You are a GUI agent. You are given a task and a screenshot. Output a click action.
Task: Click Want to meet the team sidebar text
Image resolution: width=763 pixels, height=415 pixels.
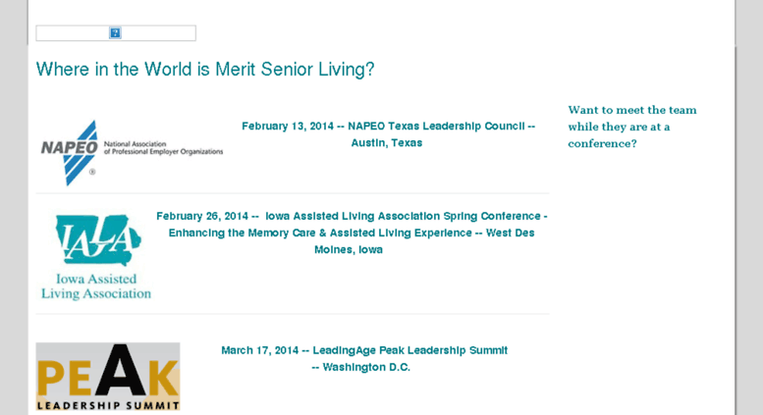632,127
